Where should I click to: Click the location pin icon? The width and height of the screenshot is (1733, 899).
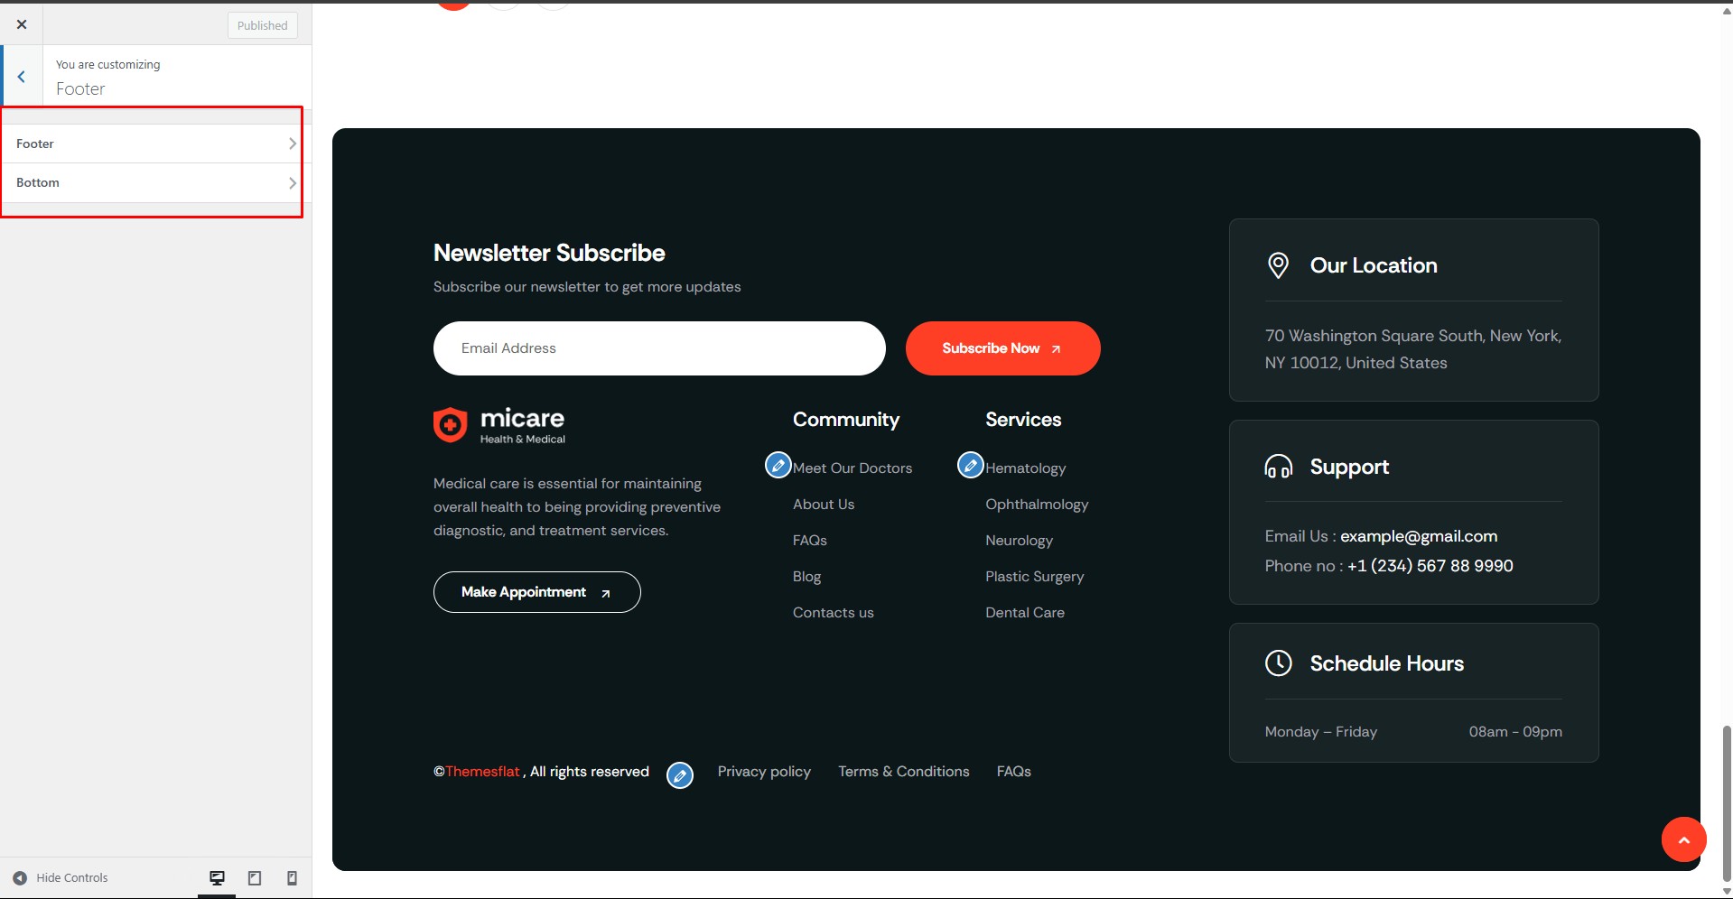tap(1278, 265)
